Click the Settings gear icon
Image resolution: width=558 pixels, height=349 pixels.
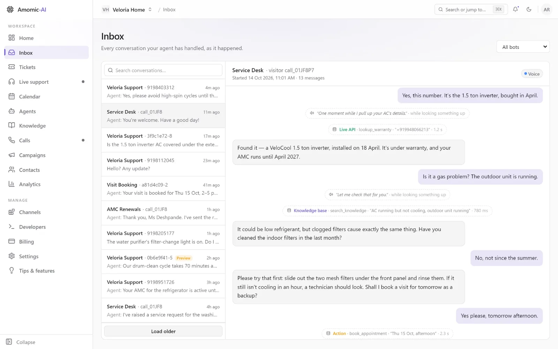tap(12, 256)
